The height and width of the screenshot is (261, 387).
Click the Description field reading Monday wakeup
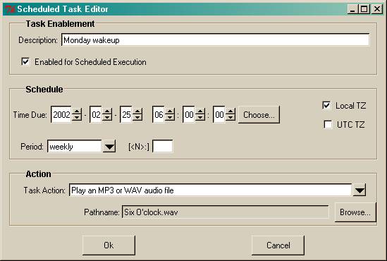[x=215, y=40]
